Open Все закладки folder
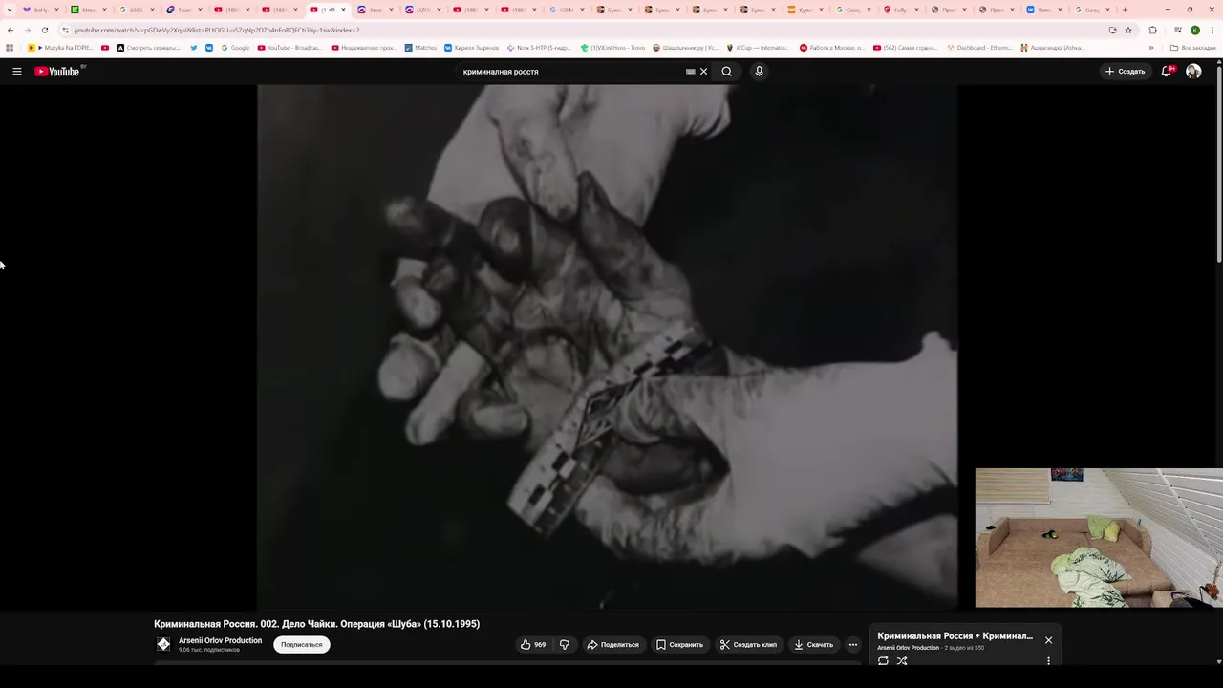Image resolution: width=1223 pixels, height=688 pixels. coord(1193,48)
